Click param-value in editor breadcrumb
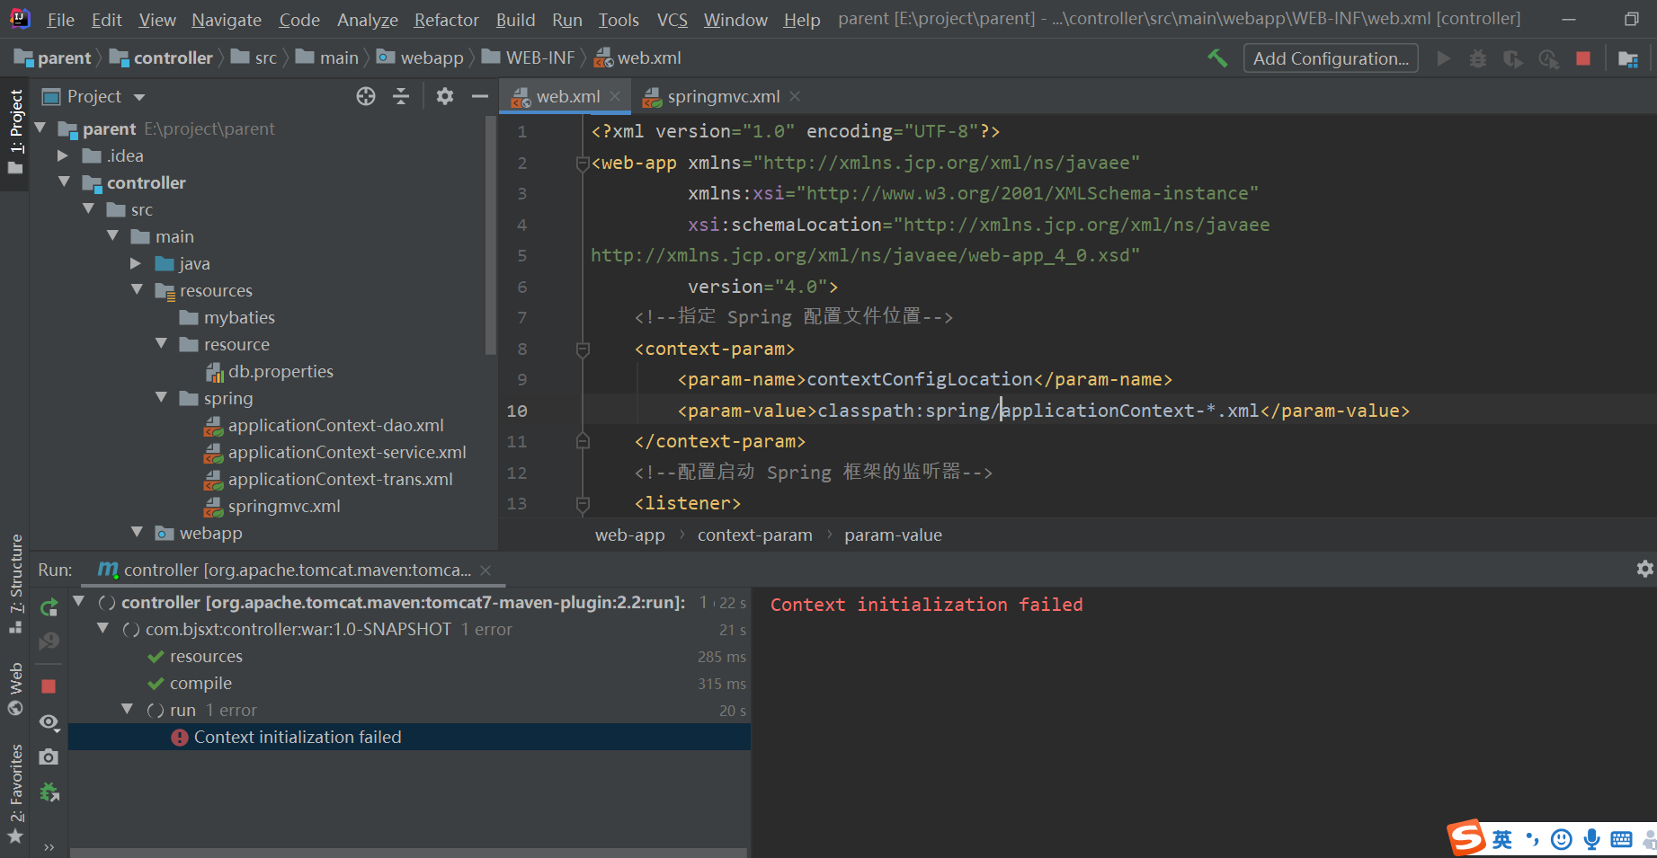 pyautogui.click(x=893, y=535)
